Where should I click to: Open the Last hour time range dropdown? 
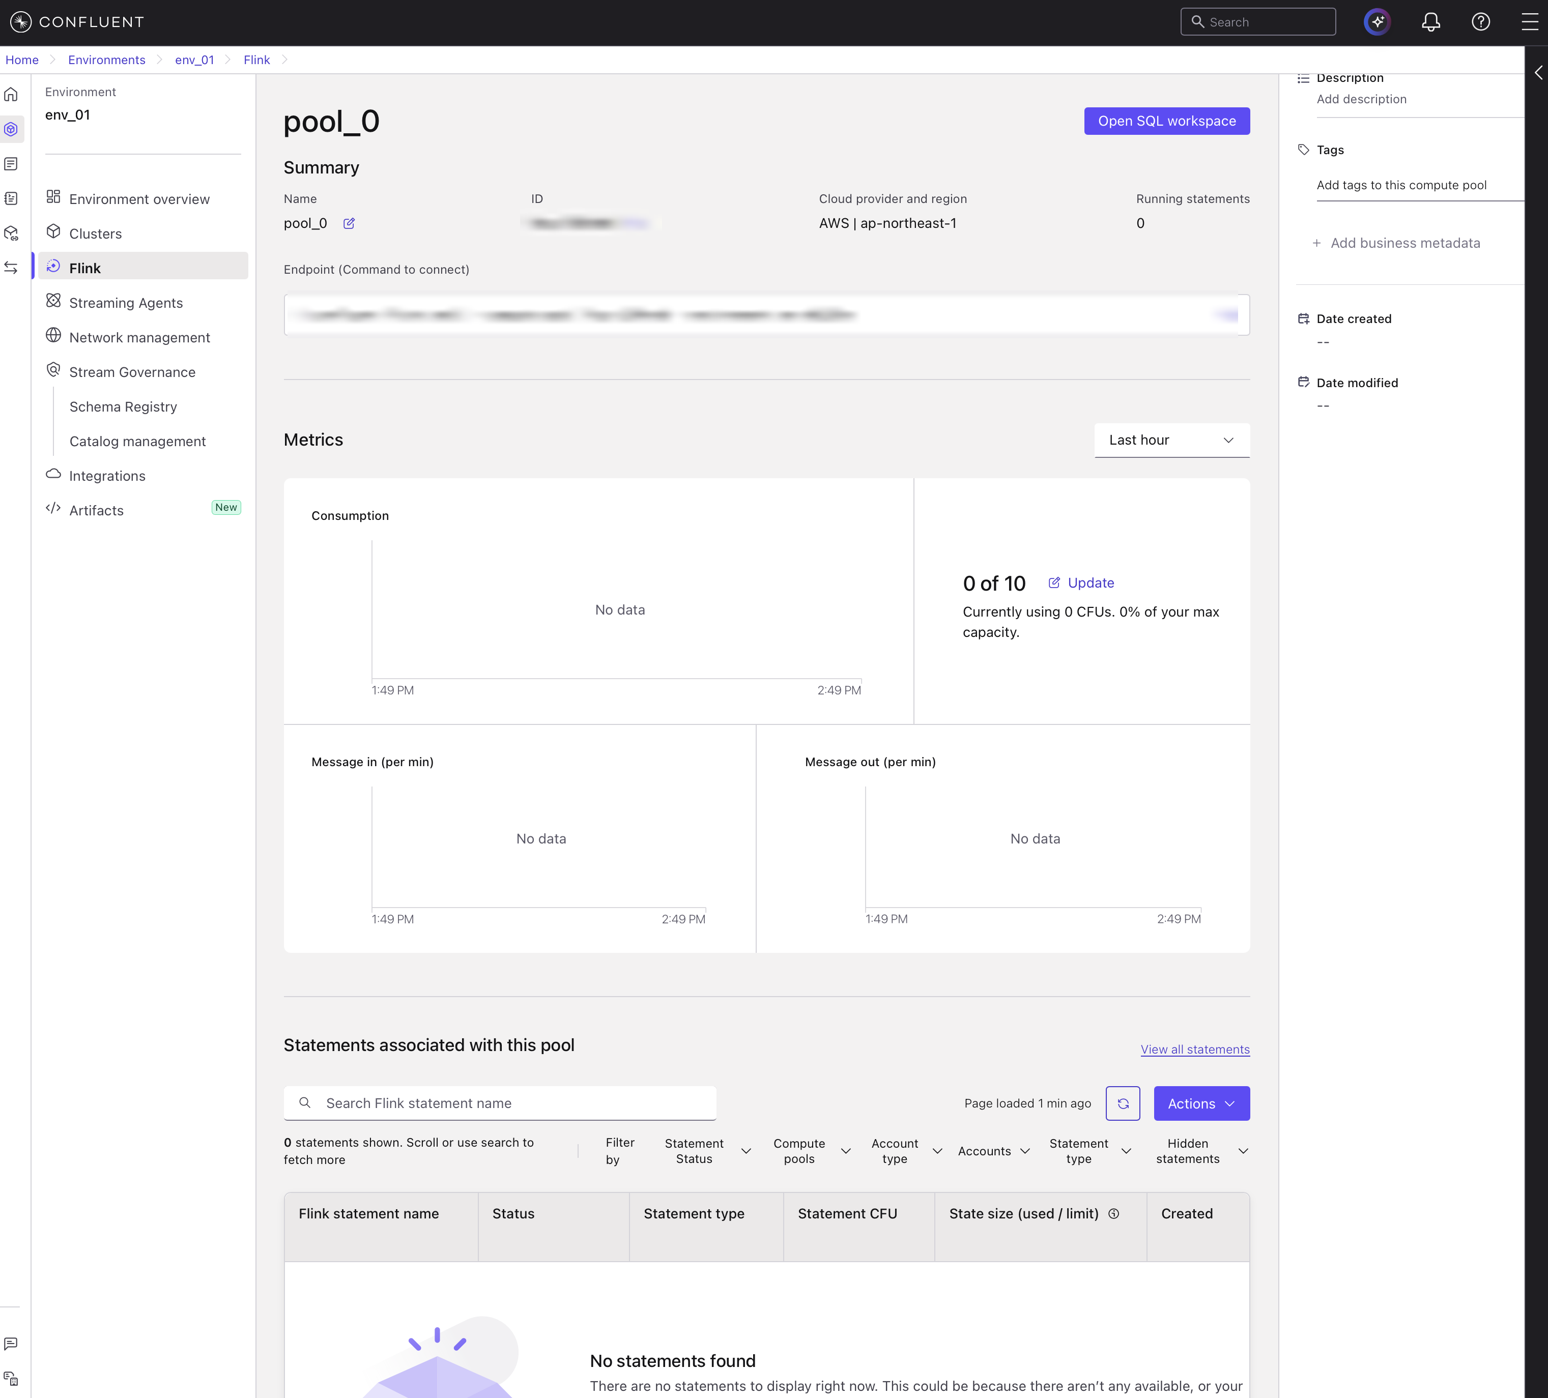[x=1172, y=440]
